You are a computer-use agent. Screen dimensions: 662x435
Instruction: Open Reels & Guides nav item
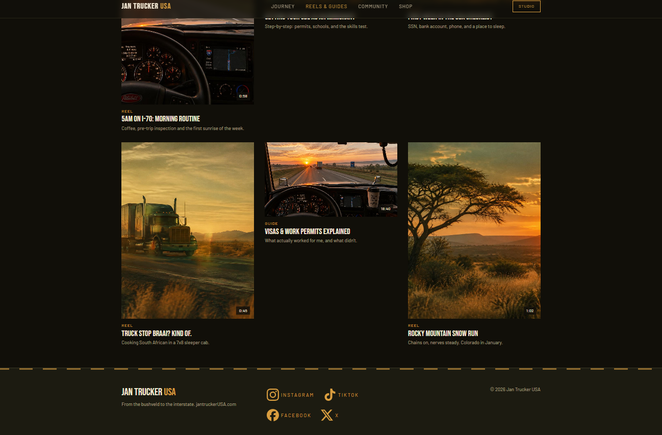326,7
